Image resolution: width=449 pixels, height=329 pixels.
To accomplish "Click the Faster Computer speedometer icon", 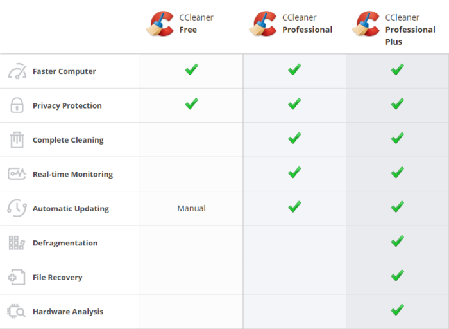I will pos(17,71).
